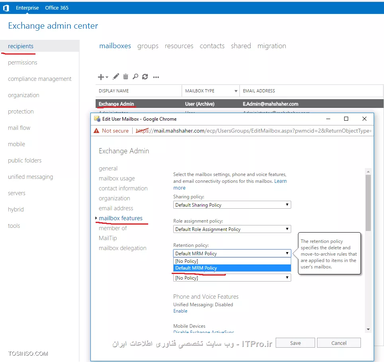Switch to migration tab

pos(272,46)
